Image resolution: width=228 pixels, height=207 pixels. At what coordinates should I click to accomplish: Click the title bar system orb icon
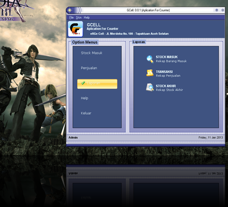point(70,10)
